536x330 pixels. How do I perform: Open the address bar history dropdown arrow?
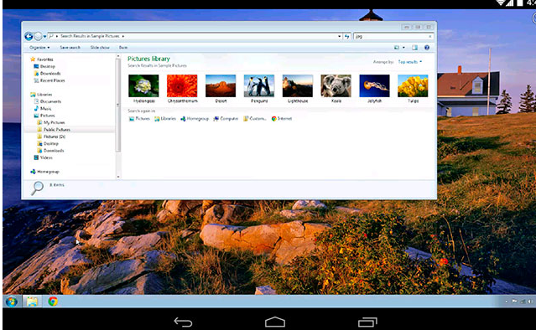pyautogui.click(x=339, y=36)
